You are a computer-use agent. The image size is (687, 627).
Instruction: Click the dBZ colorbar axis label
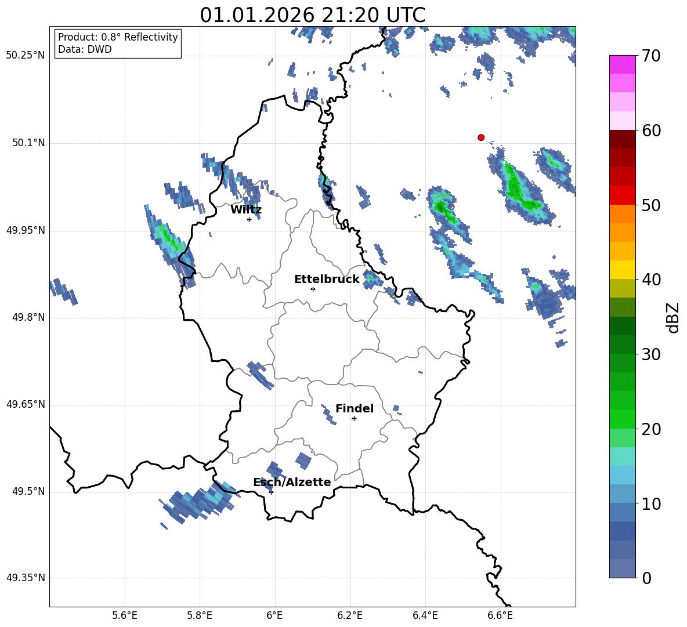coord(674,317)
